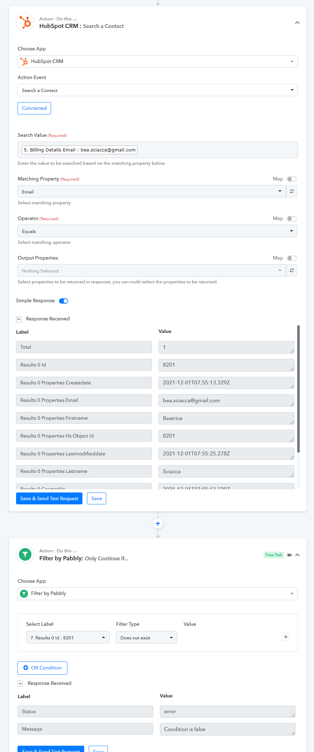The height and width of the screenshot is (752, 314).
Task: Toggle the Map switch for Operator
Action: [x=292, y=219]
